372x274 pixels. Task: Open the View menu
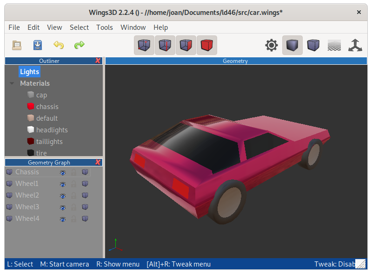tap(54, 27)
